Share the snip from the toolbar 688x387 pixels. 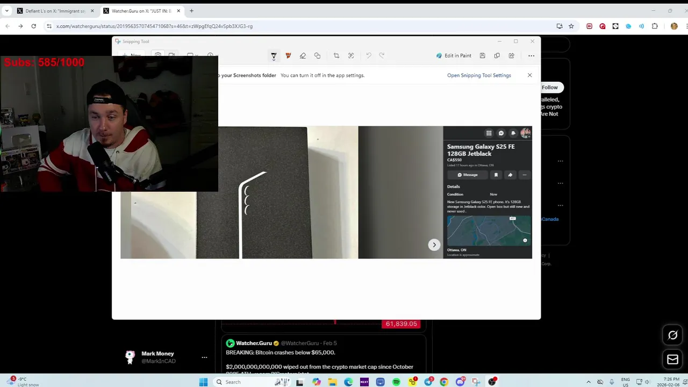pyautogui.click(x=511, y=55)
